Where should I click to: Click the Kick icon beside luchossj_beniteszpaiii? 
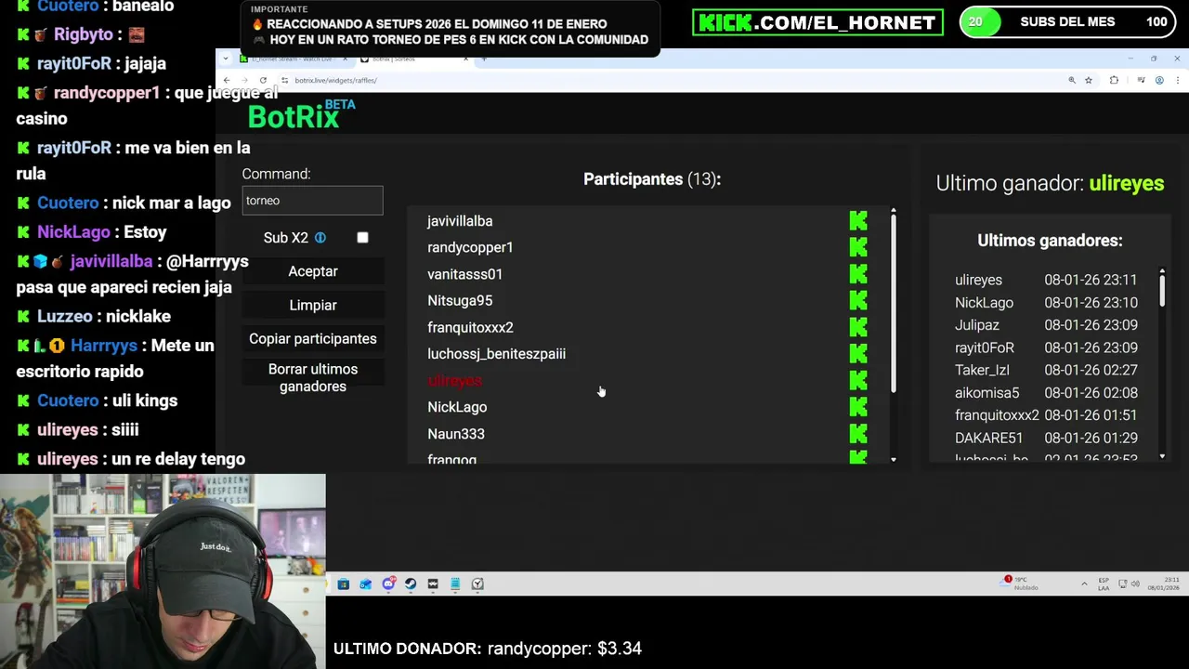[x=858, y=354]
